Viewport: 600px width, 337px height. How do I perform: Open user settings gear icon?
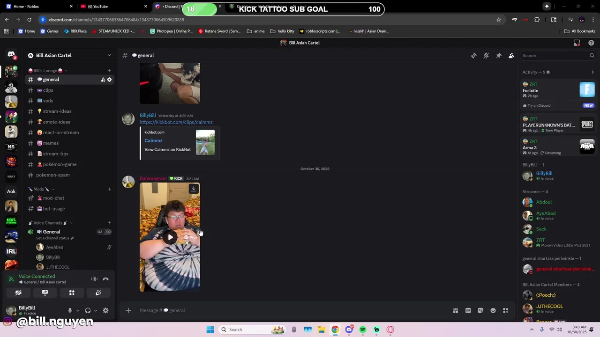coord(105,310)
